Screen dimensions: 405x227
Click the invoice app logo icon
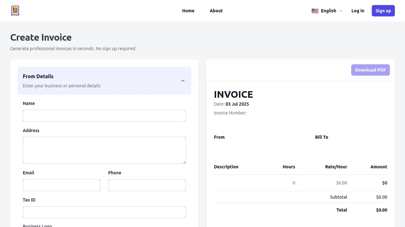click(x=15, y=11)
